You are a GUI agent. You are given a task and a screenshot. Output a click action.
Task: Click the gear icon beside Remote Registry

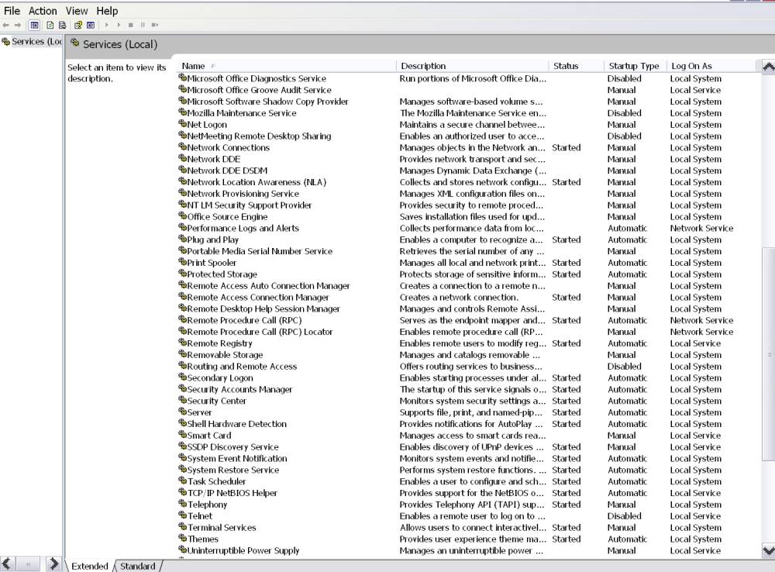(182, 343)
